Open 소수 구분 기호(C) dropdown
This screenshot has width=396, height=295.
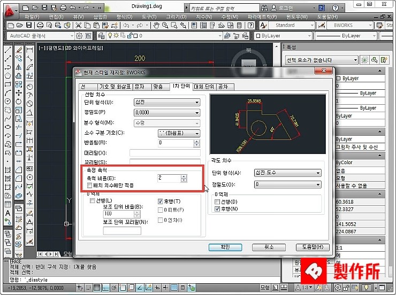(x=179, y=133)
